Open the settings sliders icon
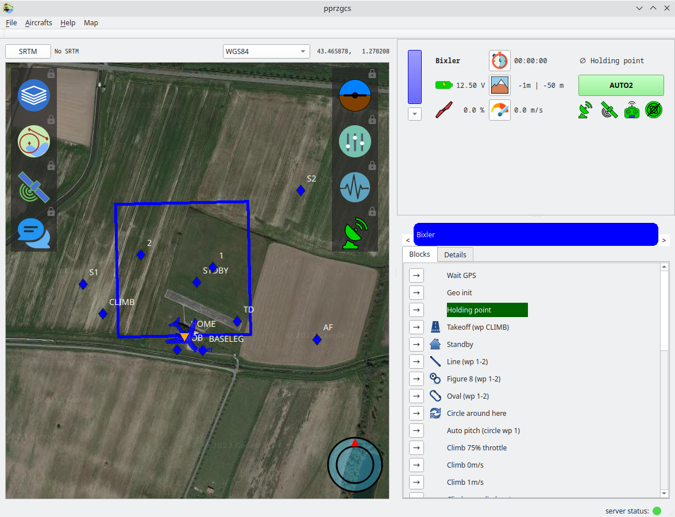The width and height of the screenshot is (675, 517). coord(355,141)
